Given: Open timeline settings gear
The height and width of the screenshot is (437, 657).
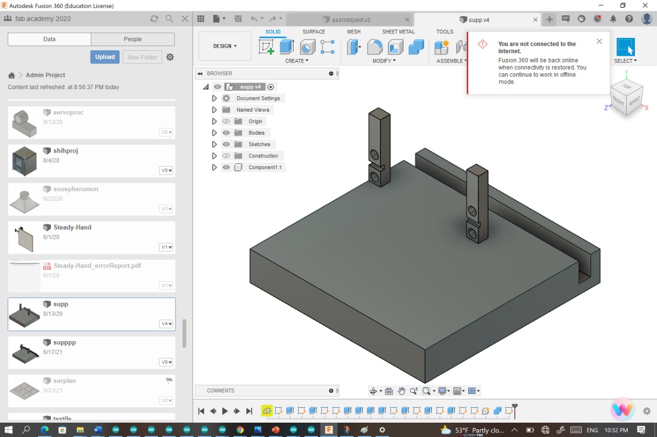Looking at the screenshot, I should point(647,411).
